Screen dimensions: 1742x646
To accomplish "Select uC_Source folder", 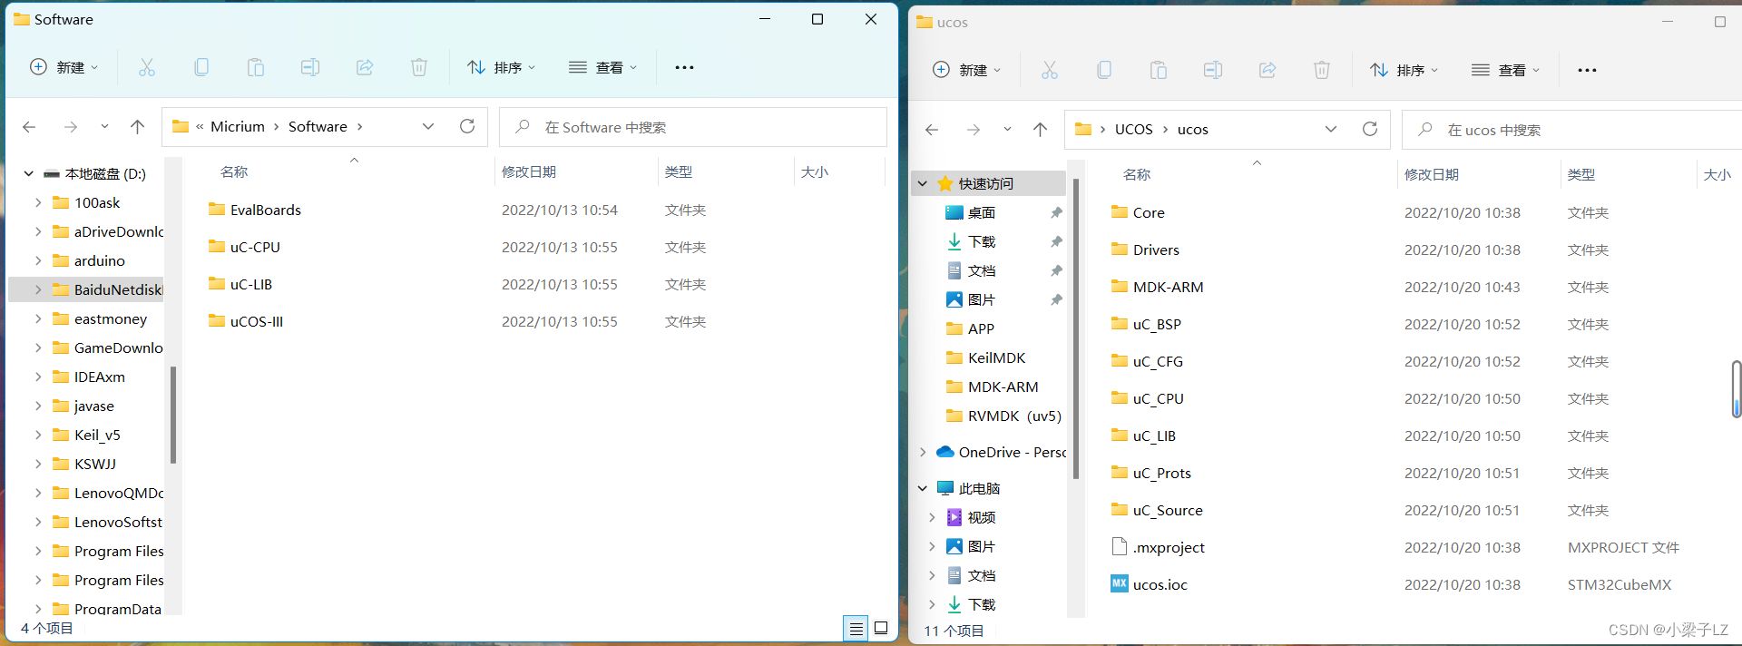I will (x=1158, y=510).
